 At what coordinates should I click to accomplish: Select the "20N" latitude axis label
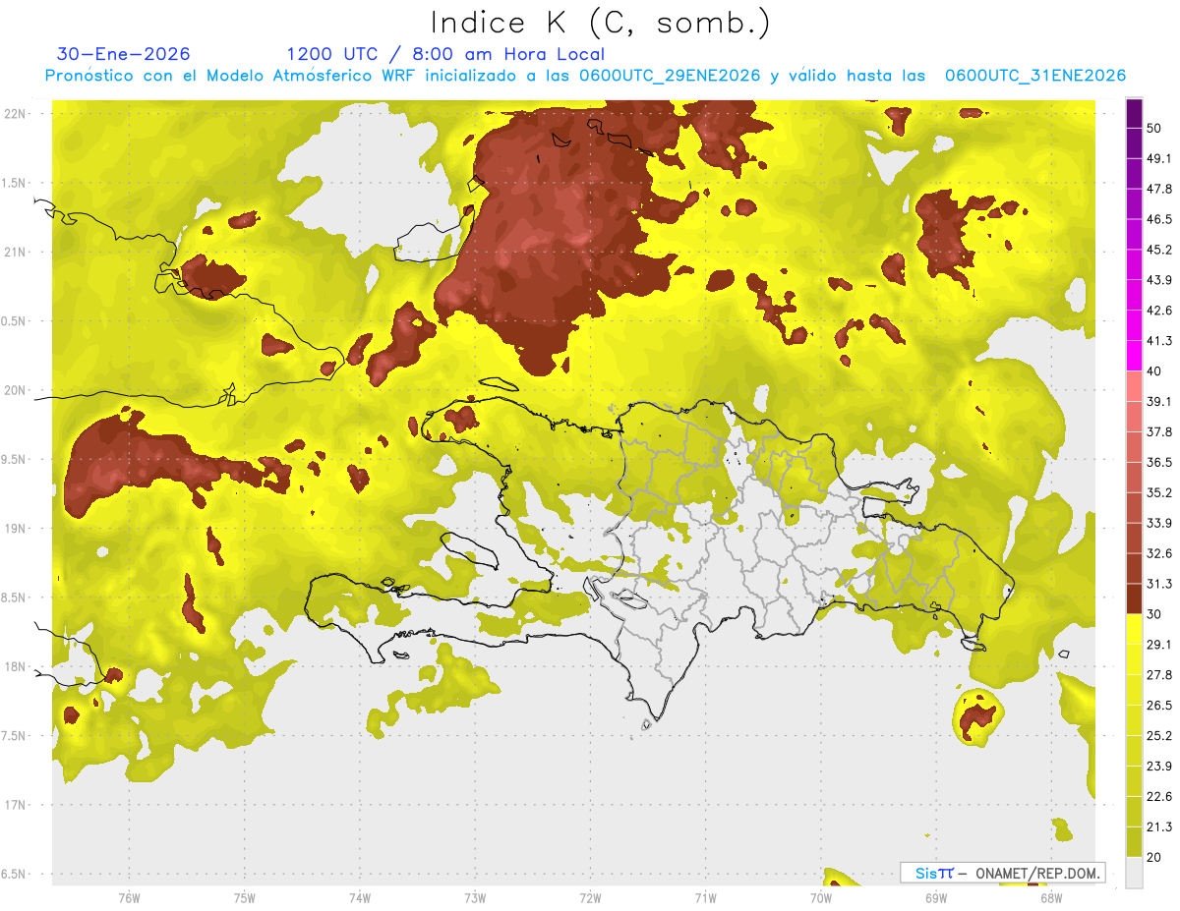pos(17,390)
